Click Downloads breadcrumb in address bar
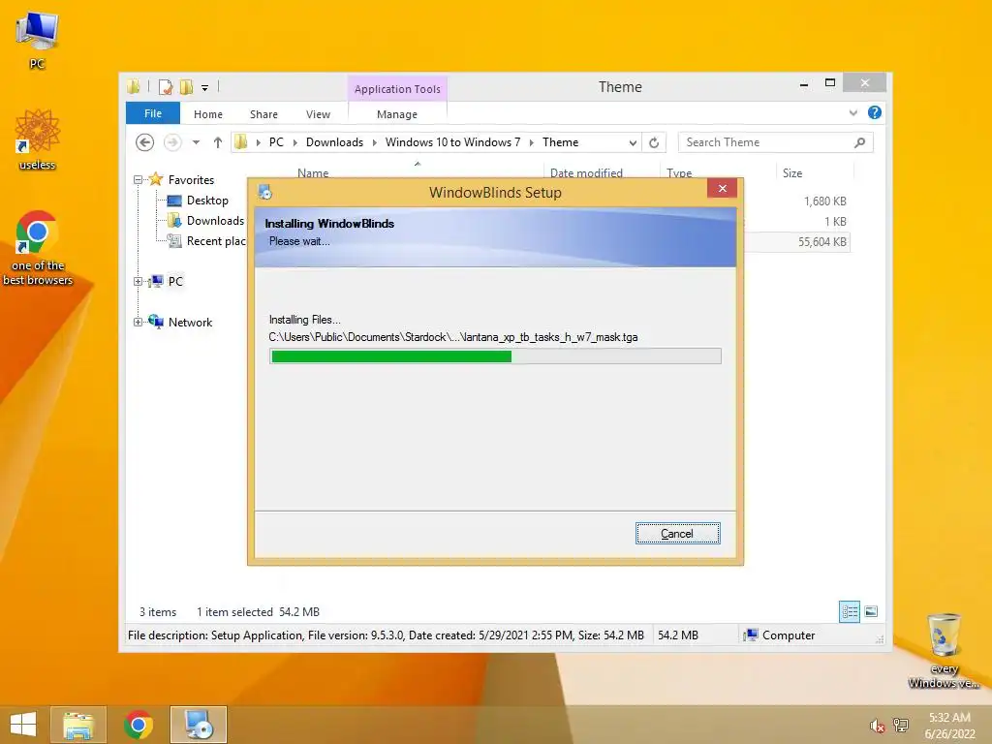This screenshot has width=992, height=744. point(334,142)
